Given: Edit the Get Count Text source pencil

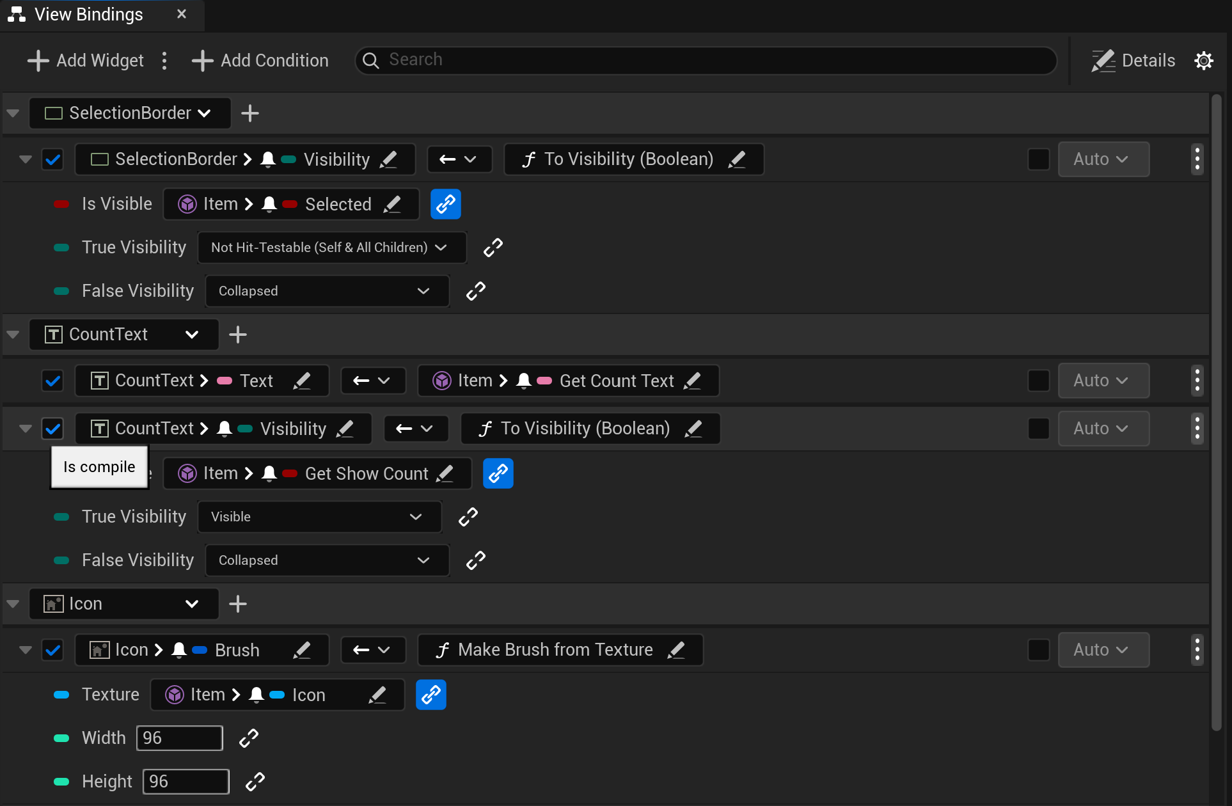Looking at the screenshot, I should click(692, 381).
